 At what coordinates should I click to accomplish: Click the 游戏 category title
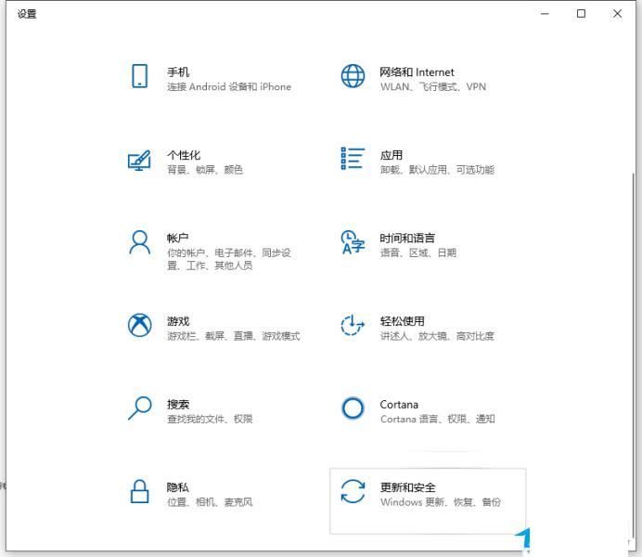click(178, 321)
